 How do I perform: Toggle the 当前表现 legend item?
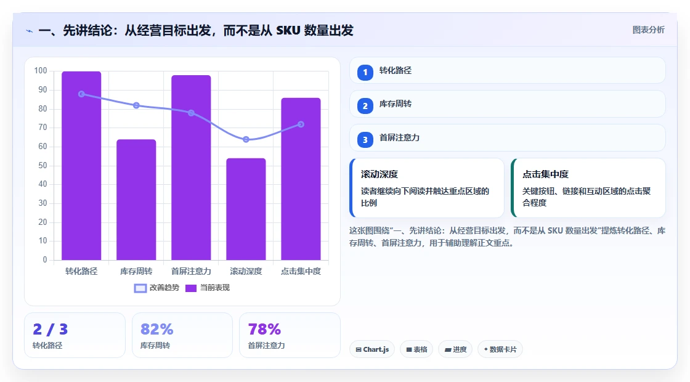click(207, 288)
